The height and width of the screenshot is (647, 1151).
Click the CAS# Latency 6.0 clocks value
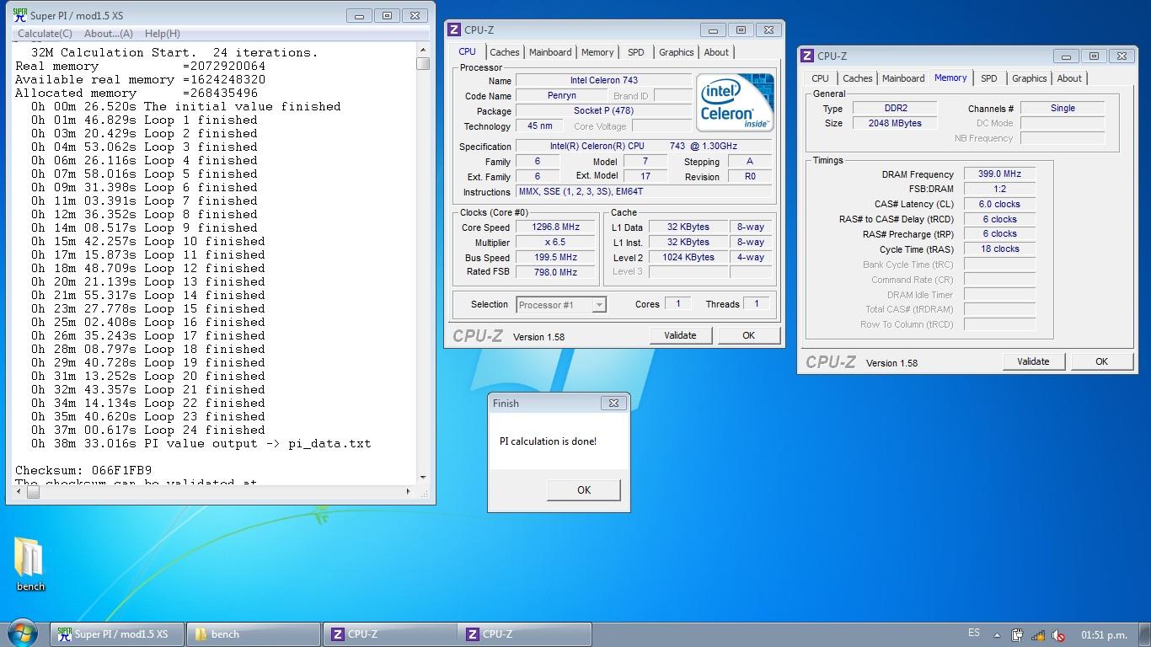(999, 204)
